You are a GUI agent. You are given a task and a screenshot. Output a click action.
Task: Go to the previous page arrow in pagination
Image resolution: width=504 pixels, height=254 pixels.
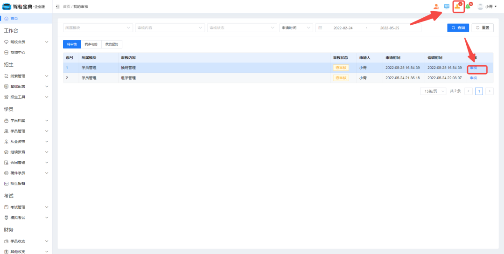(x=469, y=91)
